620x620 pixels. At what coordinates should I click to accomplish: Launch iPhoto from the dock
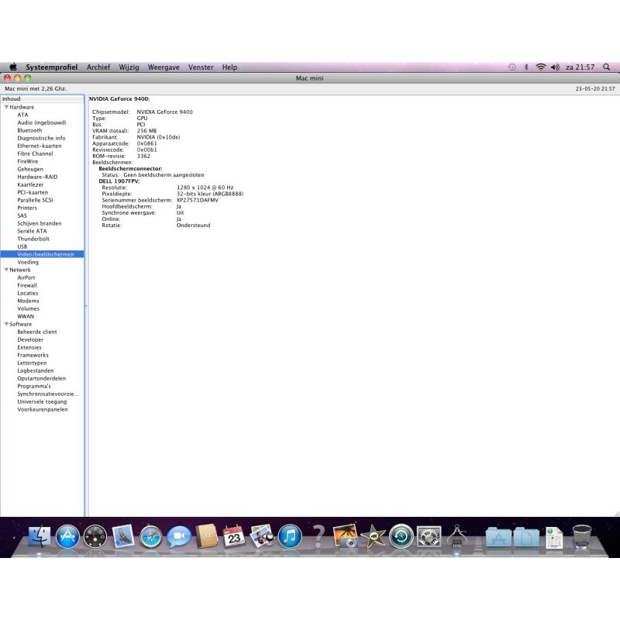pyautogui.click(x=346, y=536)
